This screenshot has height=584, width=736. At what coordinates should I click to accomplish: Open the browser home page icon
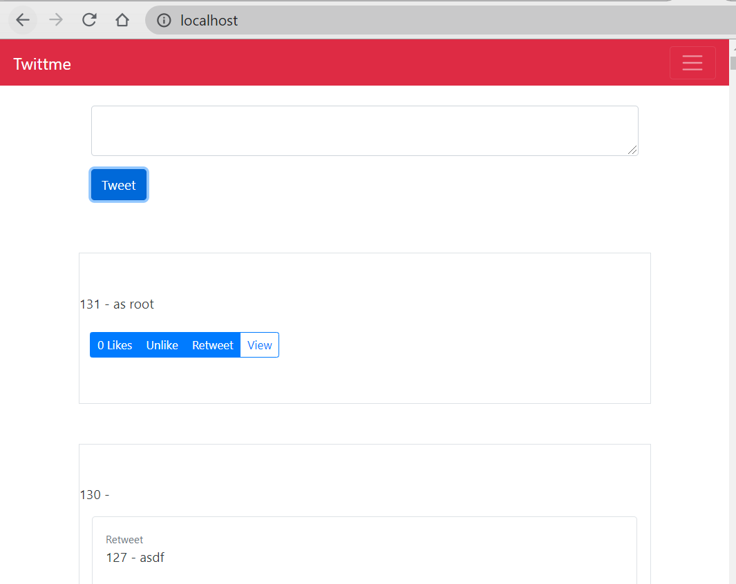coord(122,20)
